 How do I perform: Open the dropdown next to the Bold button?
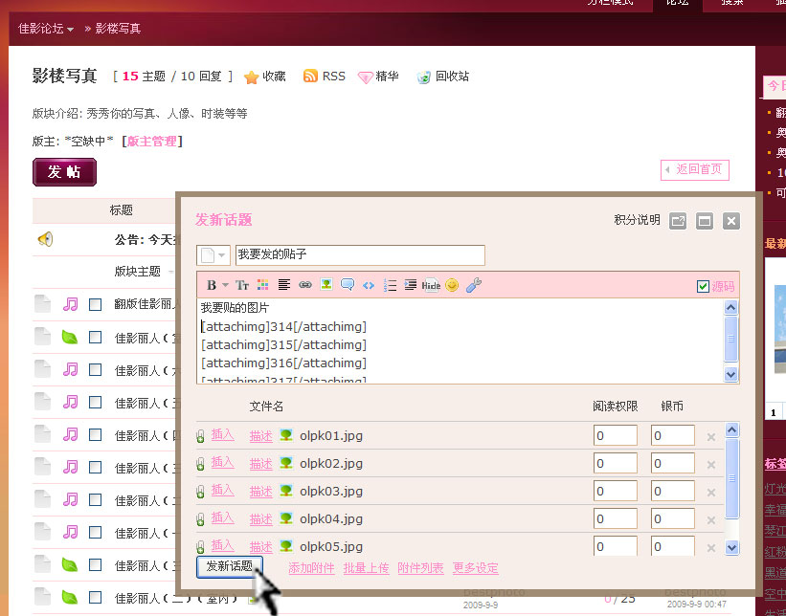pyautogui.click(x=224, y=285)
